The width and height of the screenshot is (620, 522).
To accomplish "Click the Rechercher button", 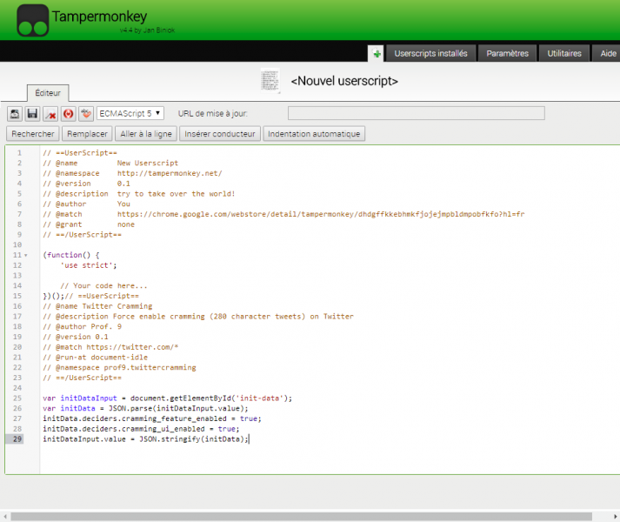I will (x=33, y=134).
